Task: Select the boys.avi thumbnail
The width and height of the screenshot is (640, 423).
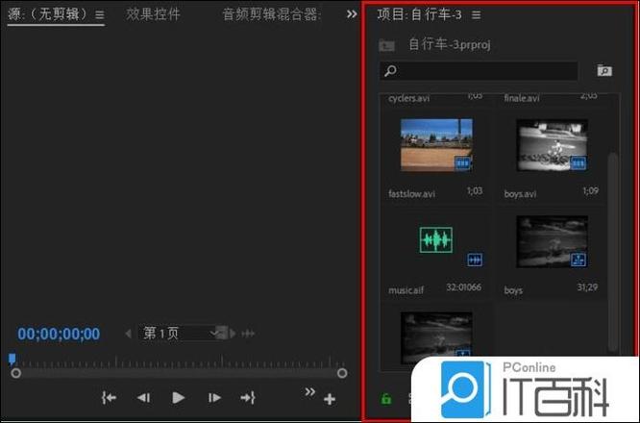Action: pyautogui.click(x=552, y=145)
